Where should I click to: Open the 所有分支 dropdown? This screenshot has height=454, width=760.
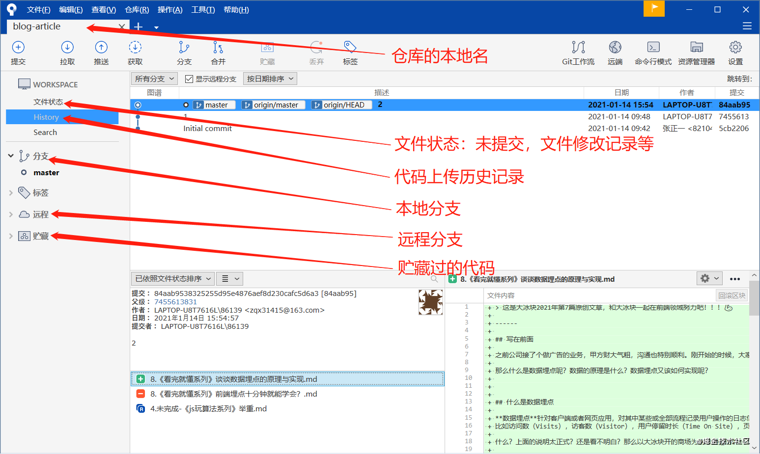pyautogui.click(x=154, y=79)
